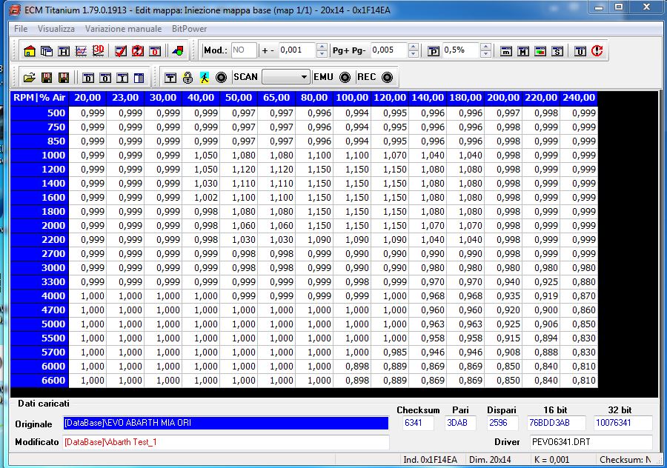This screenshot has width=667, height=468.
Task: Toggle the EMU round indicator button
Action: [345, 77]
